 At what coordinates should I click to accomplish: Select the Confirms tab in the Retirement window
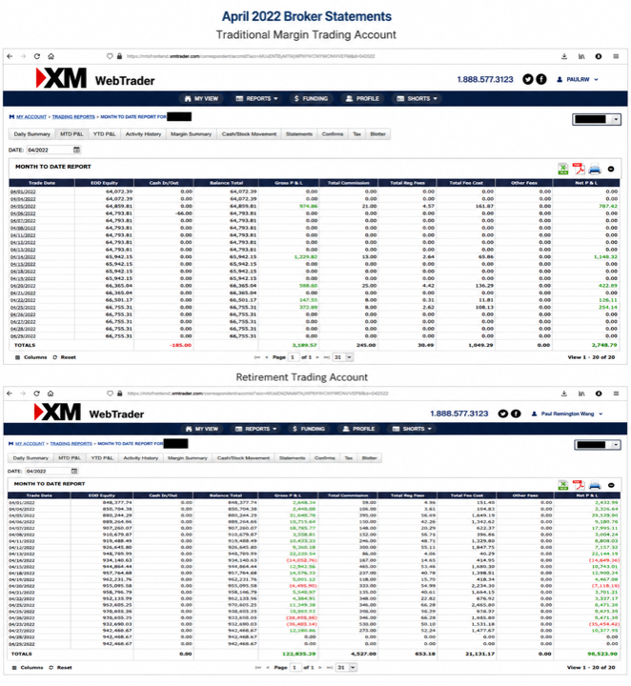(x=324, y=458)
